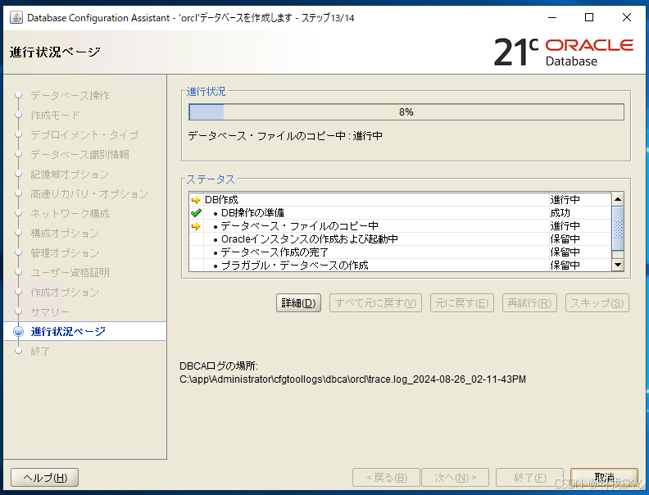649x495 pixels.
Task: Select the データベース操作 step in sidebar
Action: click(70, 95)
